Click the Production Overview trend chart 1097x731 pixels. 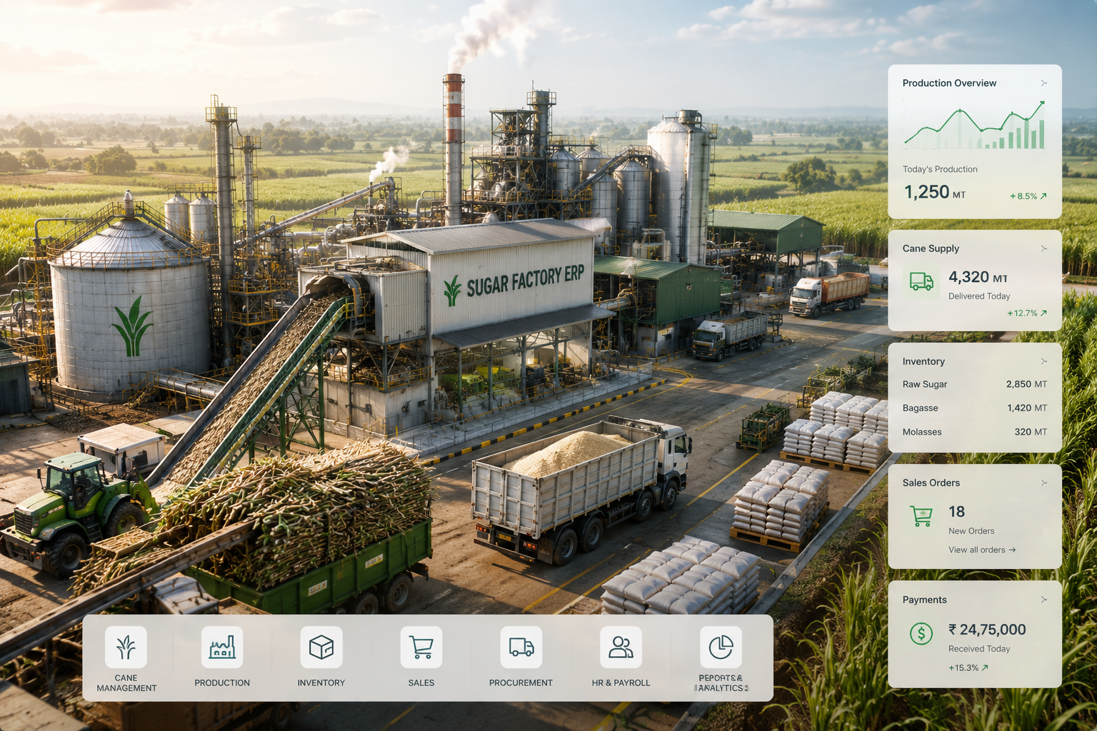[975, 124]
